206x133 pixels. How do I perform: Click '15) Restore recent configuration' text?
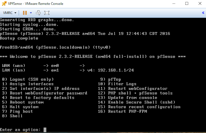click(139, 107)
